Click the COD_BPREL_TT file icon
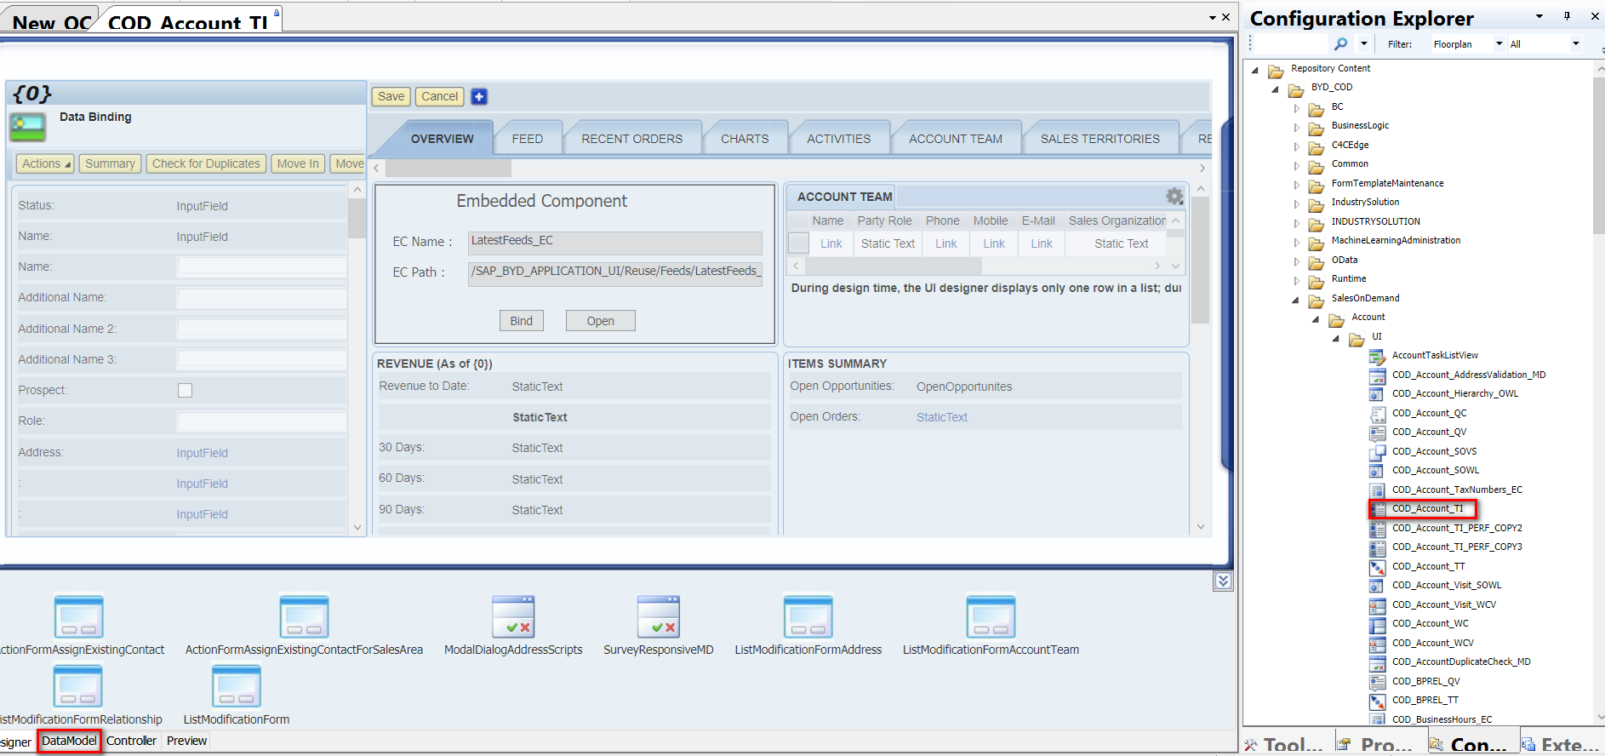This screenshot has width=1605, height=756. (x=1377, y=701)
